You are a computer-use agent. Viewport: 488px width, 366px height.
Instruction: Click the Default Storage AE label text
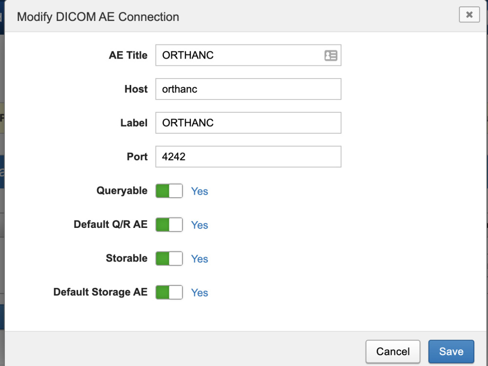point(101,292)
